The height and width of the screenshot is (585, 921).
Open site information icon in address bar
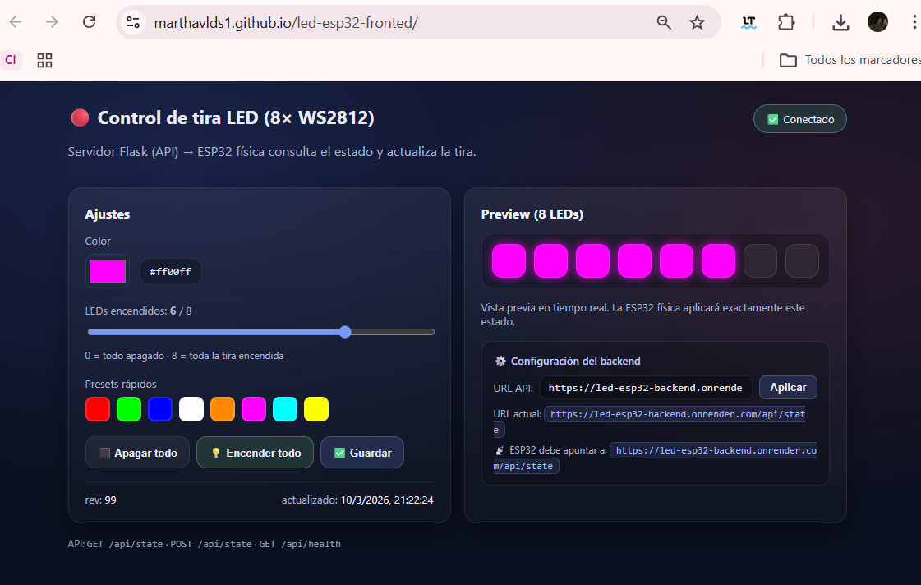[x=133, y=23]
